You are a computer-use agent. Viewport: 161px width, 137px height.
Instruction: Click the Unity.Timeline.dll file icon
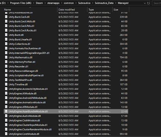(6, 84)
